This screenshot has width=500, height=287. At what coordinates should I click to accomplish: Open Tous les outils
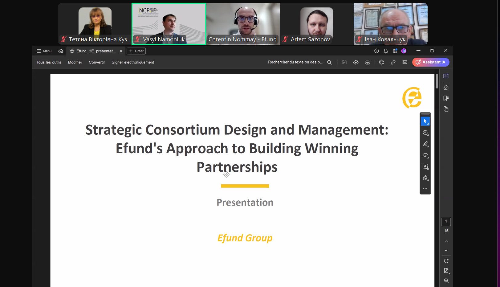[49, 62]
